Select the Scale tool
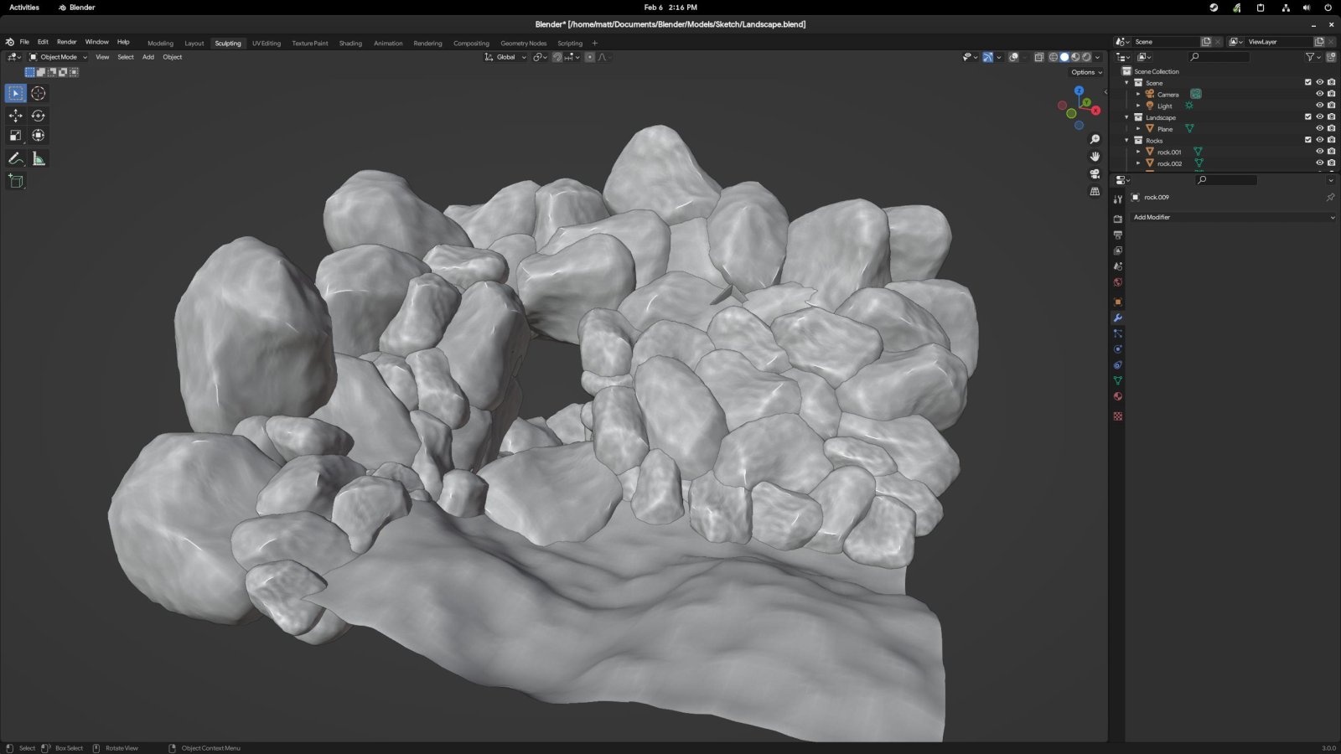Viewport: 1341px width, 754px height. tap(16, 135)
